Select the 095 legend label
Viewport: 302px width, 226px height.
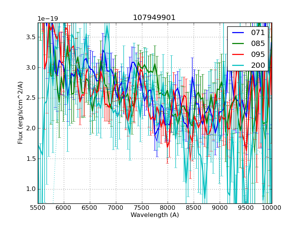point(258,54)
